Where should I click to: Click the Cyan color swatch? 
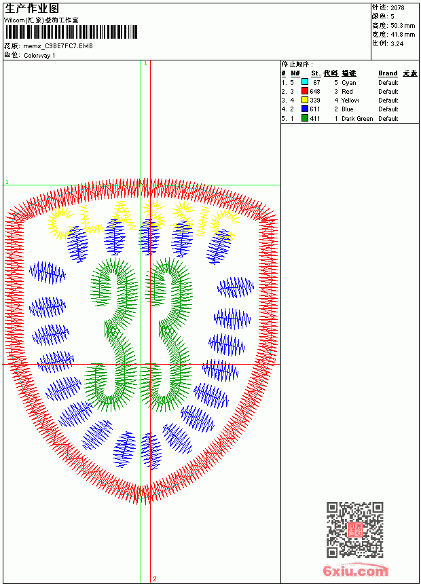[305, 82]
